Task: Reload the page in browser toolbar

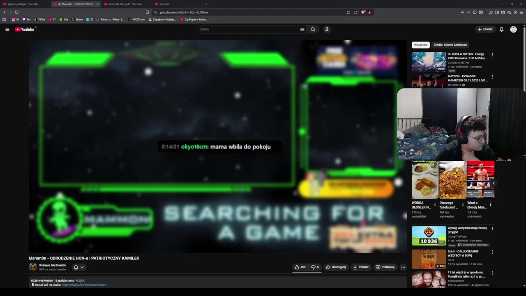Action: (17, 12)
